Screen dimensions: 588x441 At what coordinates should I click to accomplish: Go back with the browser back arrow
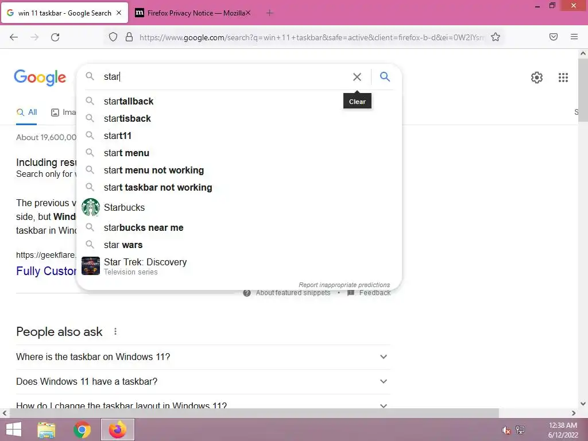(x=14, y=37)
